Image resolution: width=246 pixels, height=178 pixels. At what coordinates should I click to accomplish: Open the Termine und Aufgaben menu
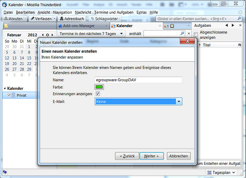click(x=114, y=12)
